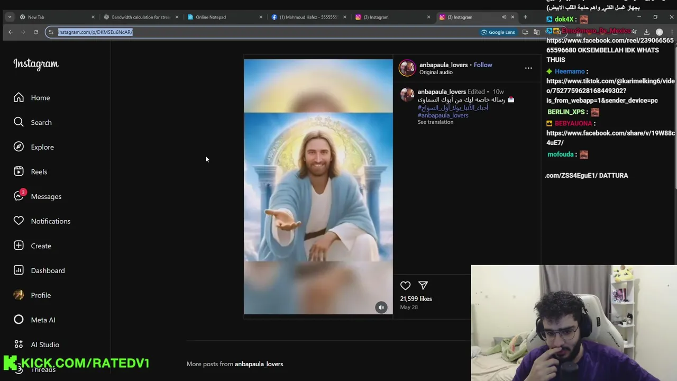Image resolution: width=677 pixels, height=381 pixels.
Task: Click Create new post in sidebar
Action: point(32,246)
